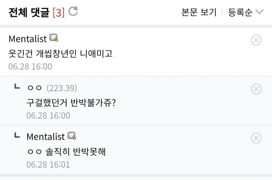272x180 pixels.
Task: Refresh the comment list
Action: 73,12
